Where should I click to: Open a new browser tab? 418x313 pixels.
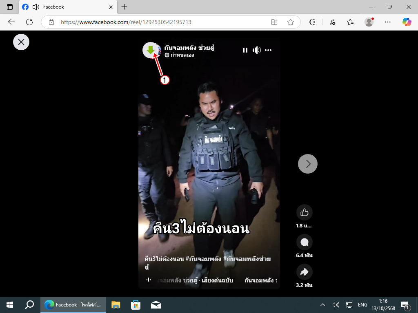[125, 7]
